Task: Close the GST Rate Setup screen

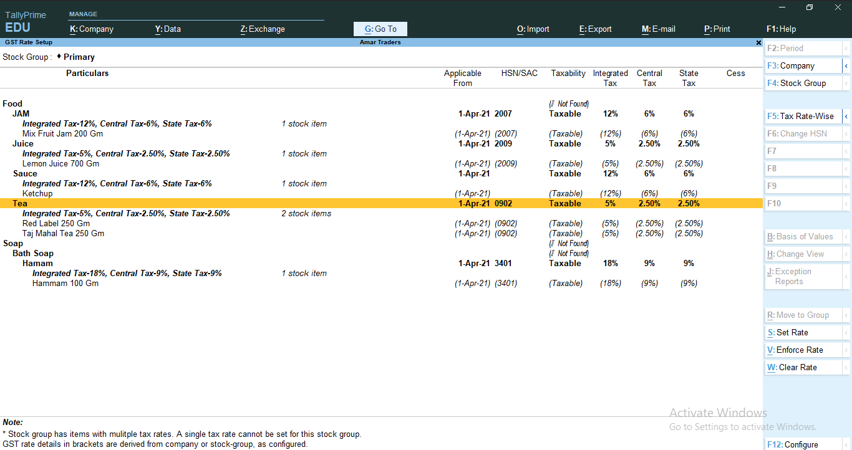Action: [758, 42]
